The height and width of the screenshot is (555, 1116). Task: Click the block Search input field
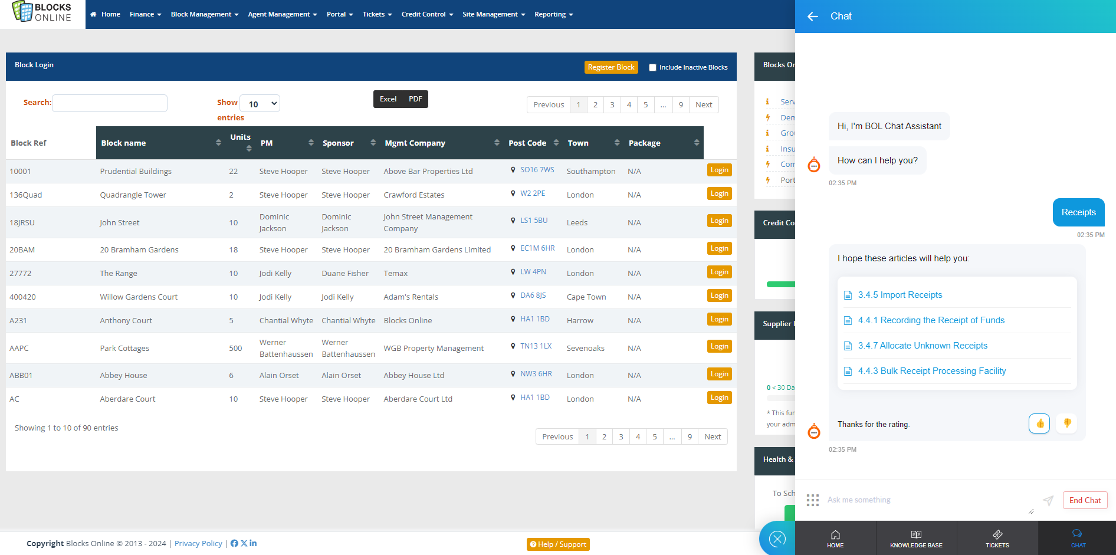pyautogui.click(x=110, y=103)
